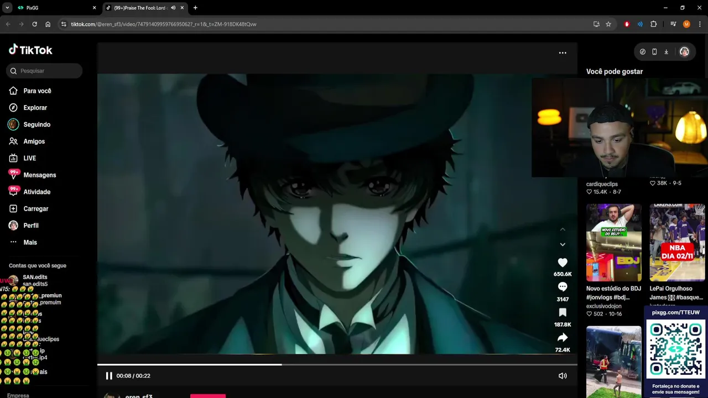Open the truck video thumbnail
The height and width of the screenshot is (398, 708).
point(614,362)
